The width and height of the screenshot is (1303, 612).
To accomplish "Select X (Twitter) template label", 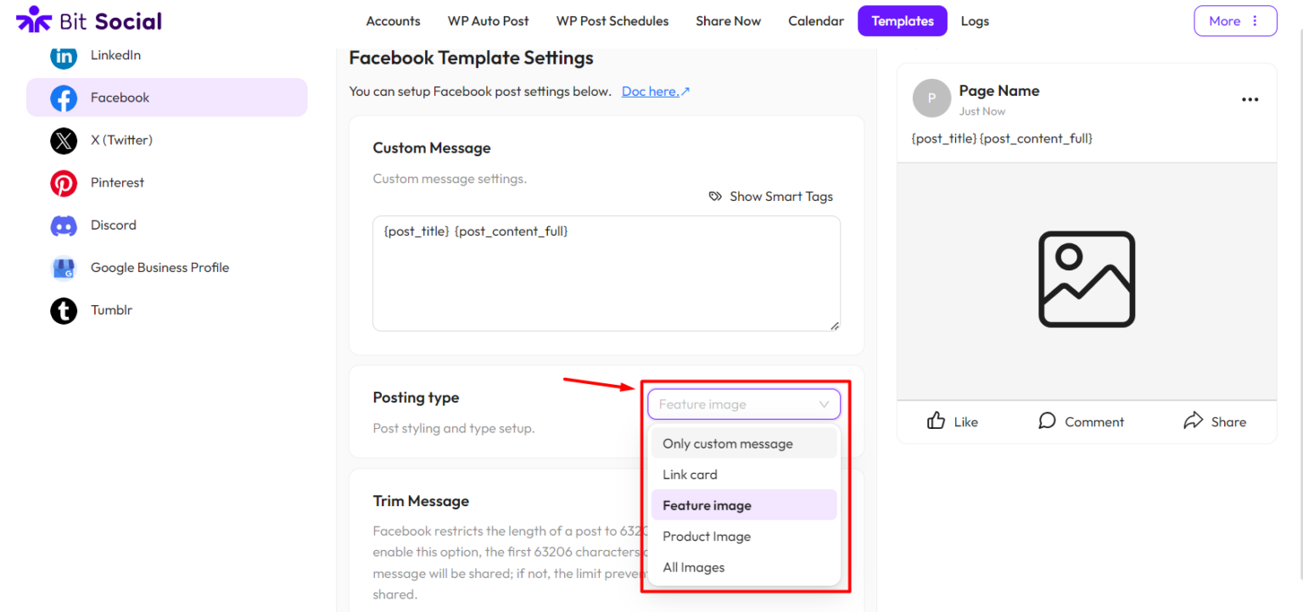I will (121, 140).
